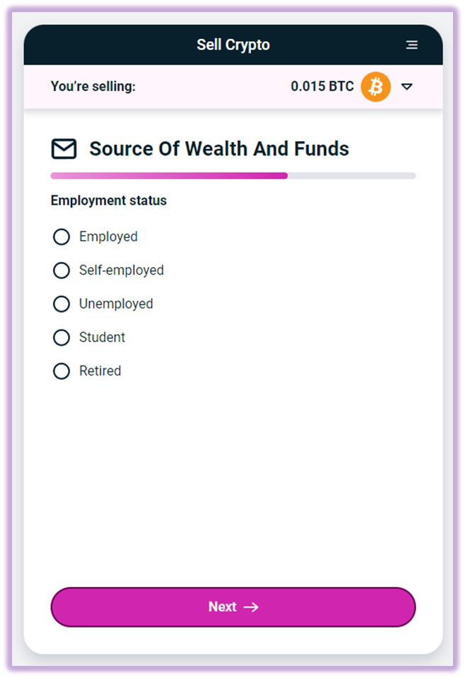Click the Sell Crypto header title

click(233, 45)
